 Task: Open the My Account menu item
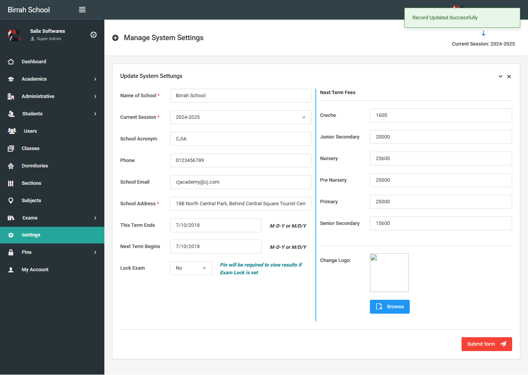[52, 270]
